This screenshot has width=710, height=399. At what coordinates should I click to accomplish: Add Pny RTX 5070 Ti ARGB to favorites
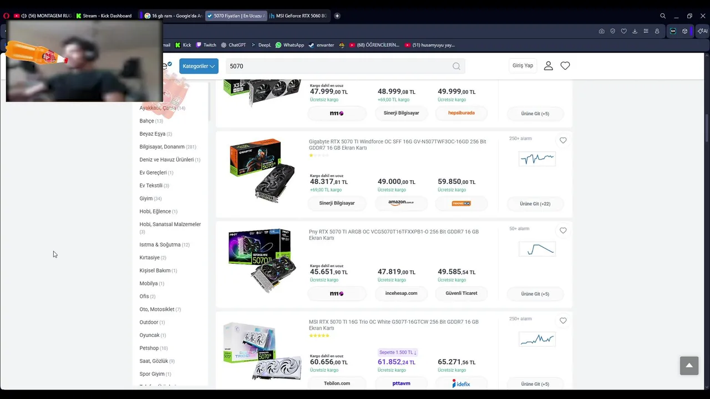(563, 231)
